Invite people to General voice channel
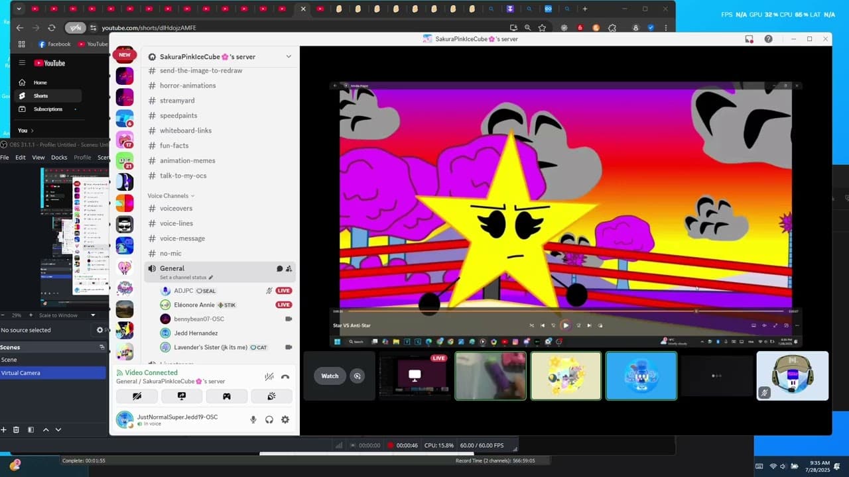The image size is (849, 477). pyautogui.click(x=289, y=269)
